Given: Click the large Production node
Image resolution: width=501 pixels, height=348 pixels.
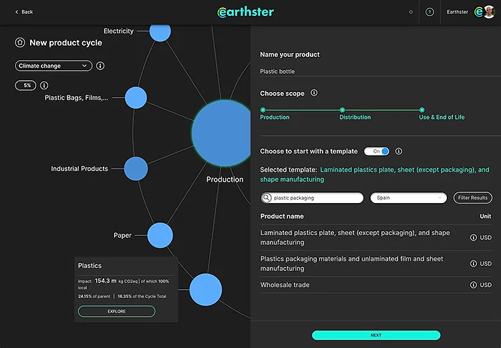Looking at the screenshot, I should [x=222, y=133].
